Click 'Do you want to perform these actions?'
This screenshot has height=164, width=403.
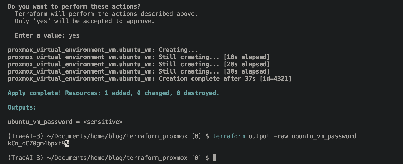(74, 7)
